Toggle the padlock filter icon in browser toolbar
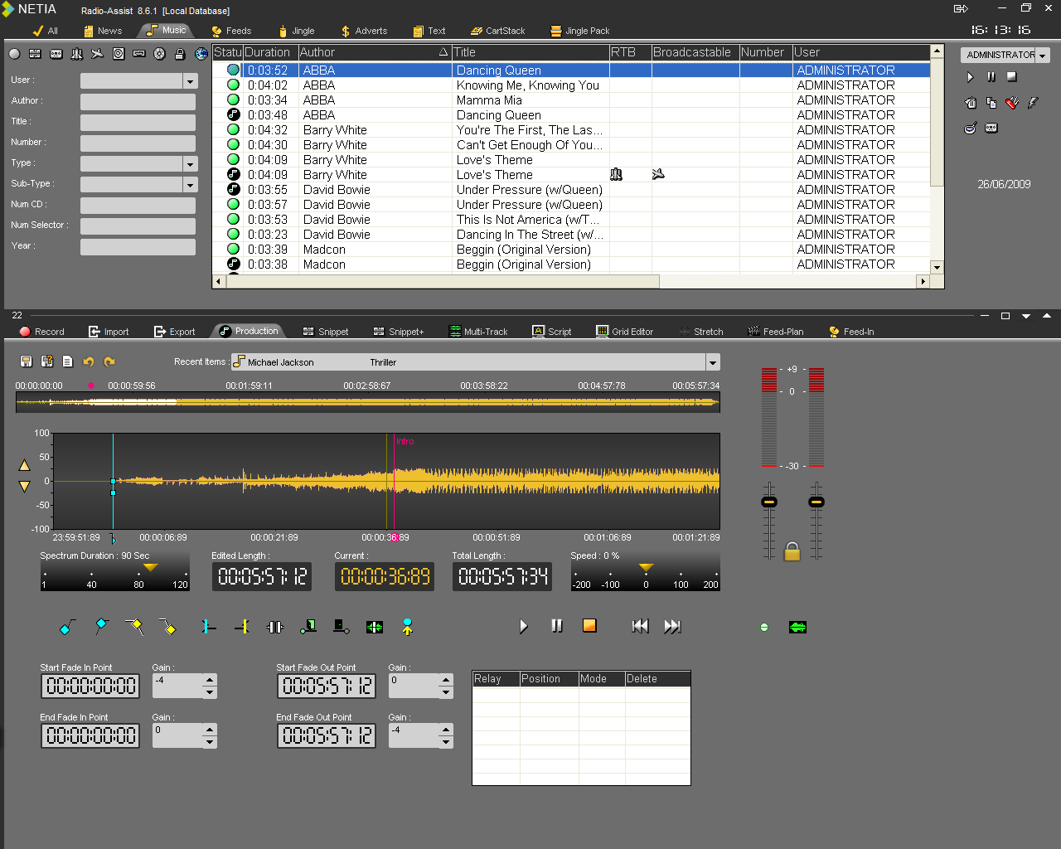 pyautogui.click(x=180, y=54)
